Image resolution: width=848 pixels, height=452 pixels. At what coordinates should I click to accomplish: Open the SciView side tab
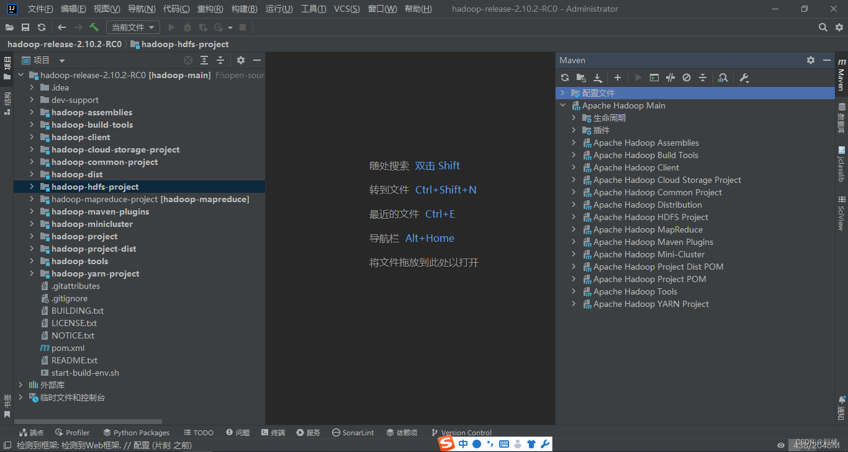click(842, 213)
